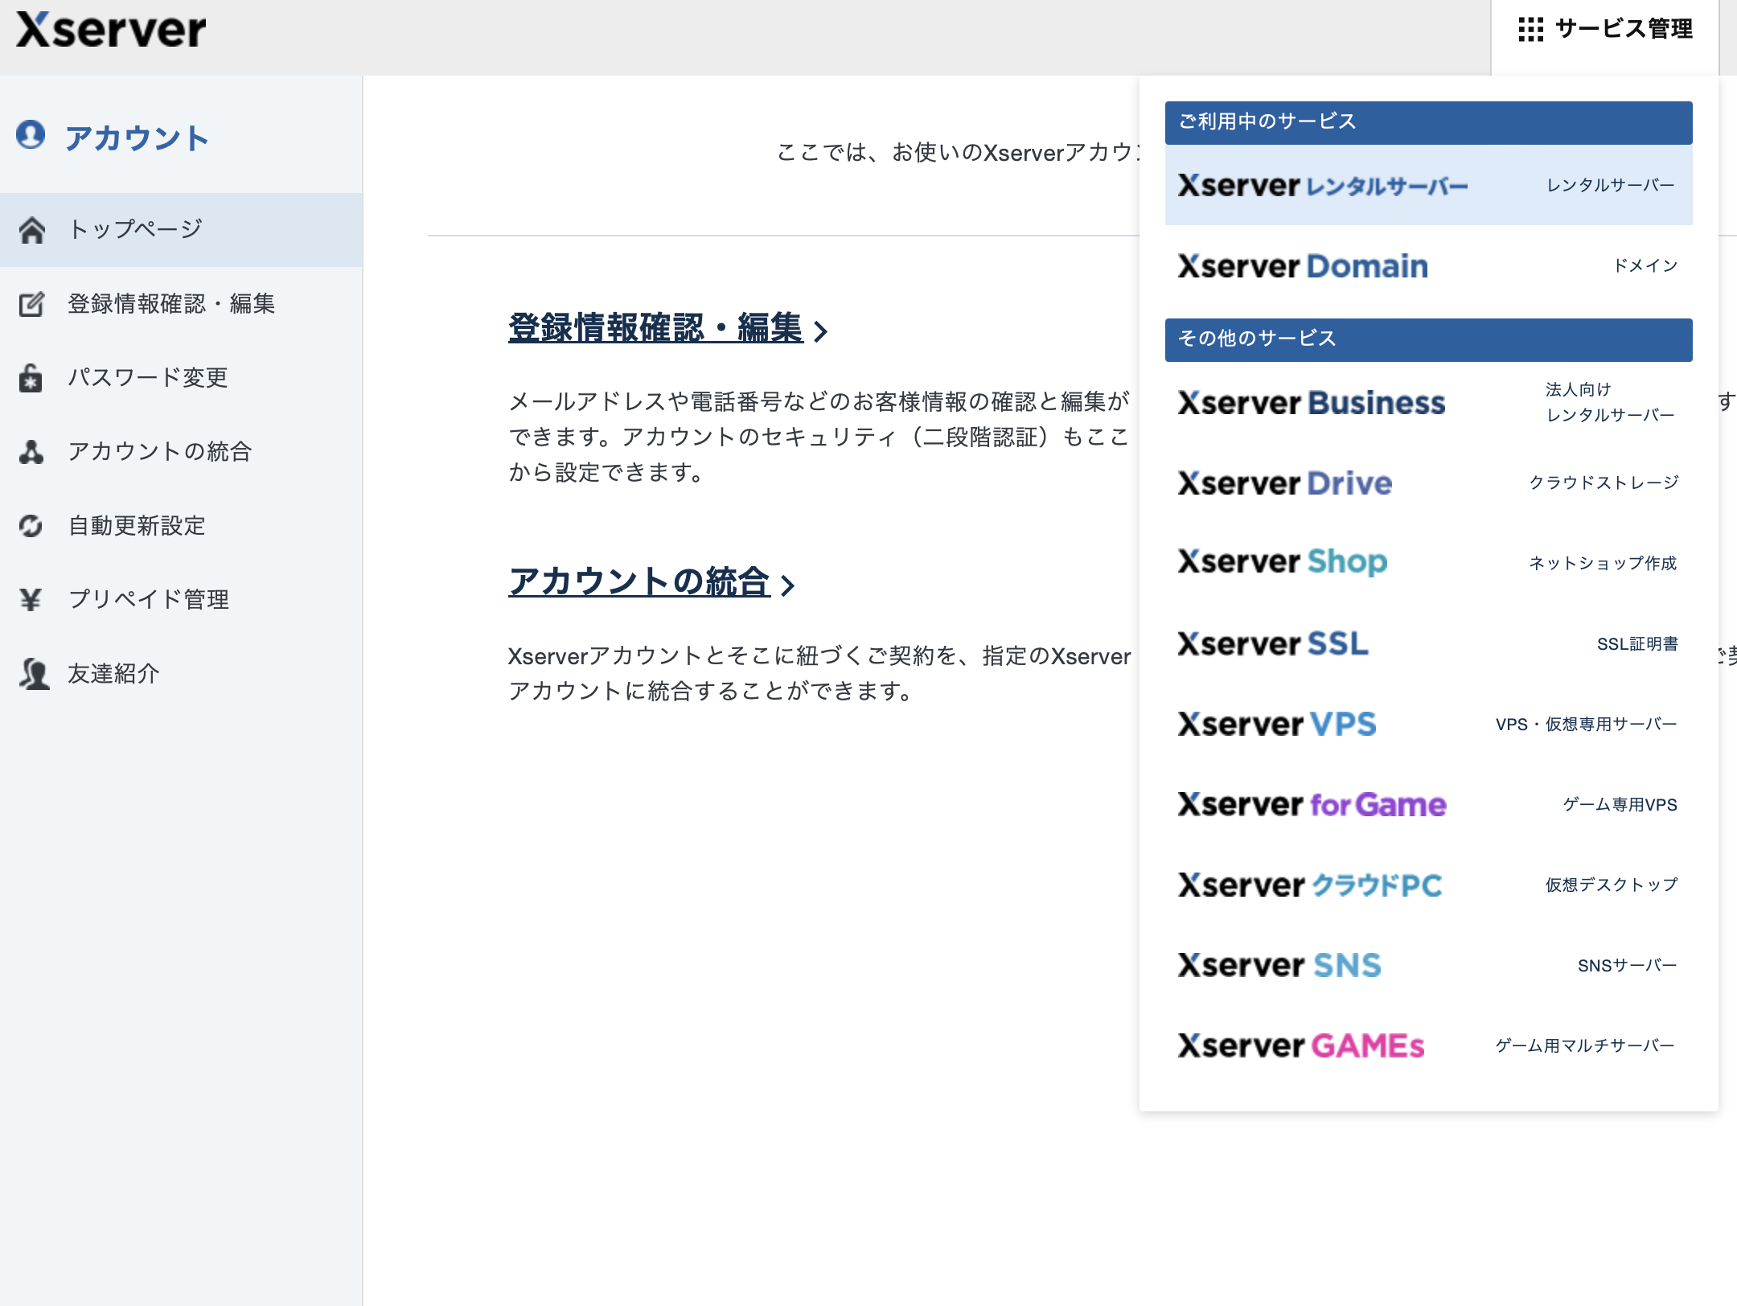Click the yen icon for プリペイド管理
This screenshot has width=1737, height=1306.
coord(31,600)
